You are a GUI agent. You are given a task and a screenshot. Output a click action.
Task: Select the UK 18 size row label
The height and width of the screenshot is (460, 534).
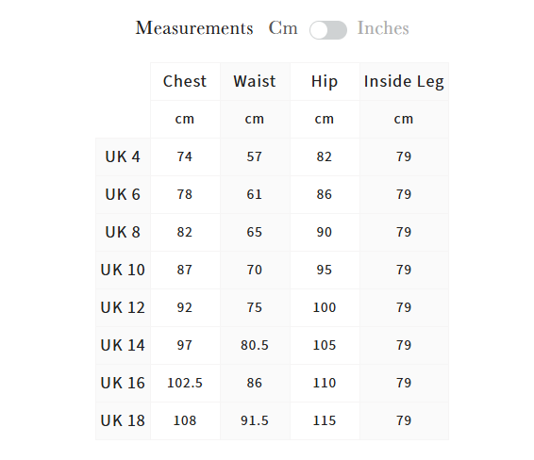tap(123, 421)
